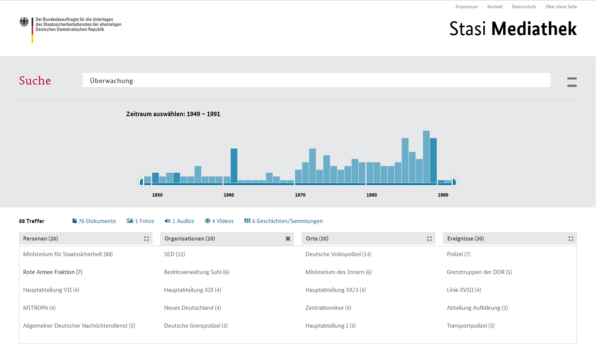Image resolution: width=596 pixels, height=344 pixels.
Task: Filter results by 1 Audios
Action: pos(179,221)
